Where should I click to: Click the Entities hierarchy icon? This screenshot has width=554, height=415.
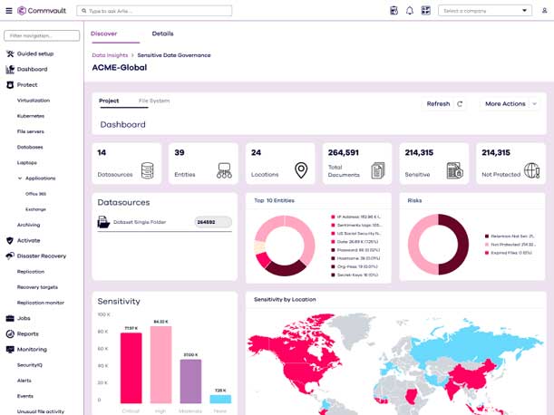pos(224,169)
